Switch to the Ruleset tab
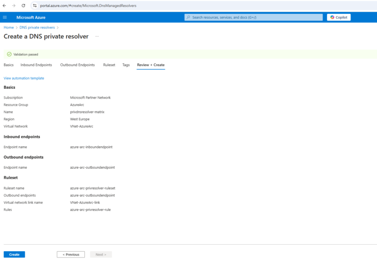377x260 pixels. [109, 65]
